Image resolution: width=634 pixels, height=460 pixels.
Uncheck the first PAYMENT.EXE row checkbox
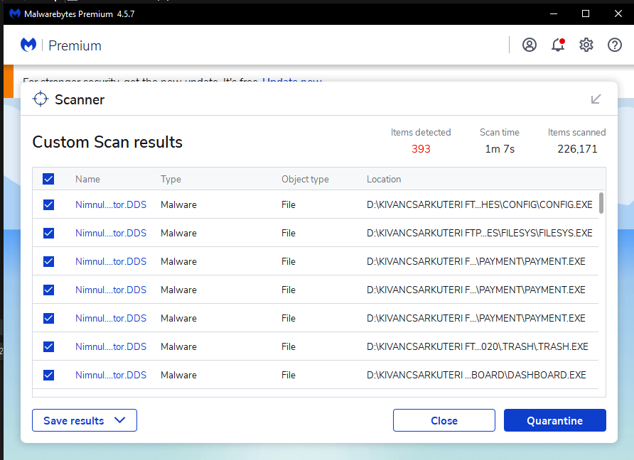[x=48, y=261]
